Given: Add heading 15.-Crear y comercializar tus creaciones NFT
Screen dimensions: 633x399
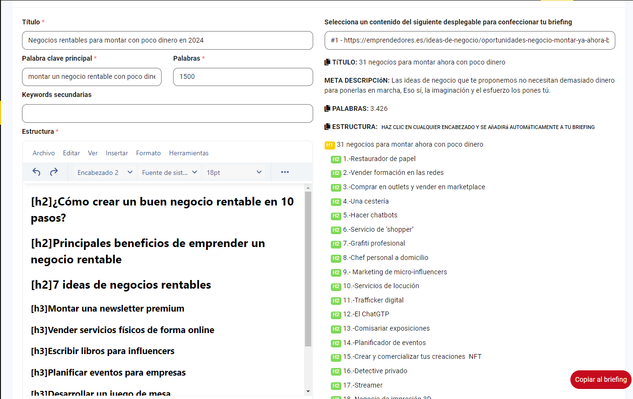Looking at the screenshot, I should click(x=412, y=356).
